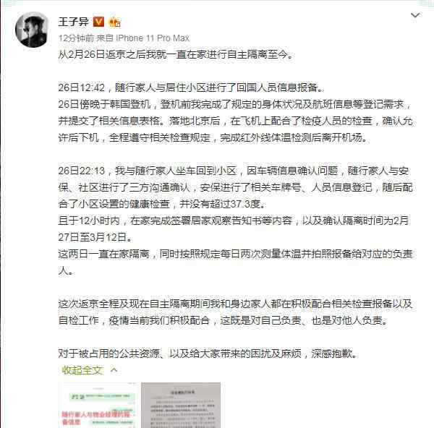The image size is (434, 428).
Task: Open the chat screenshot image thumbnail
Action: pos(98,405)
